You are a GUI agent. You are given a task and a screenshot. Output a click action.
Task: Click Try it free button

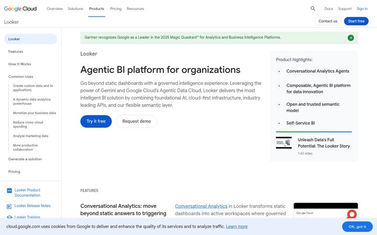(x=96, y=121)
